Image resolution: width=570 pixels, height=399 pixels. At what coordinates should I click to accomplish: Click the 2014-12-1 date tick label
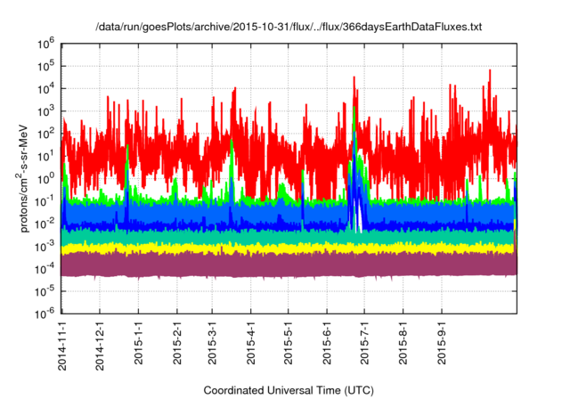(100, 346)
